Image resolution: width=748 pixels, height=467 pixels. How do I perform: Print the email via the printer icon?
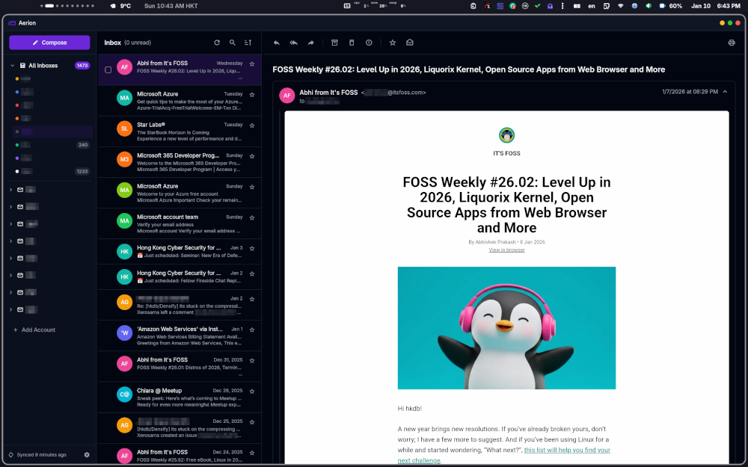pyautogui.click(x=732, y=43)
